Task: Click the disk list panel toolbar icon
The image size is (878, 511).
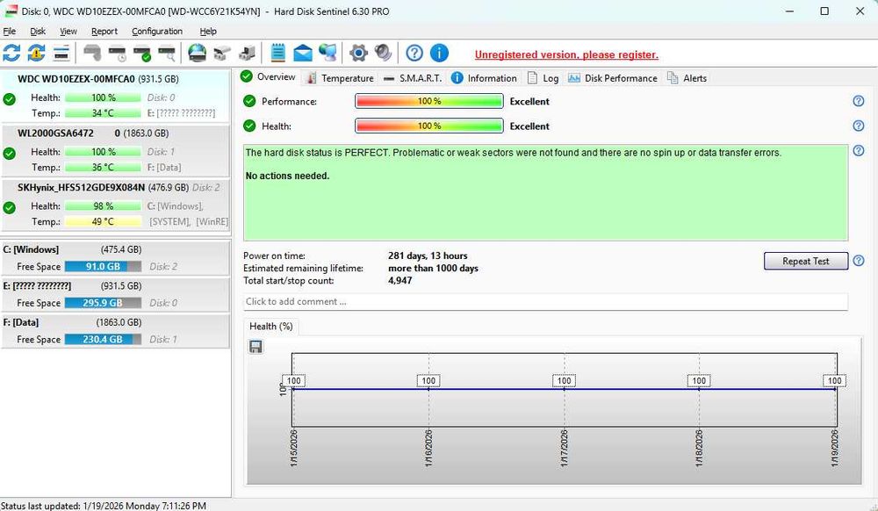Action: click(61, 54)
